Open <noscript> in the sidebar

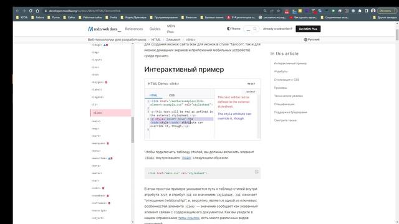click(x=99, y=210)
